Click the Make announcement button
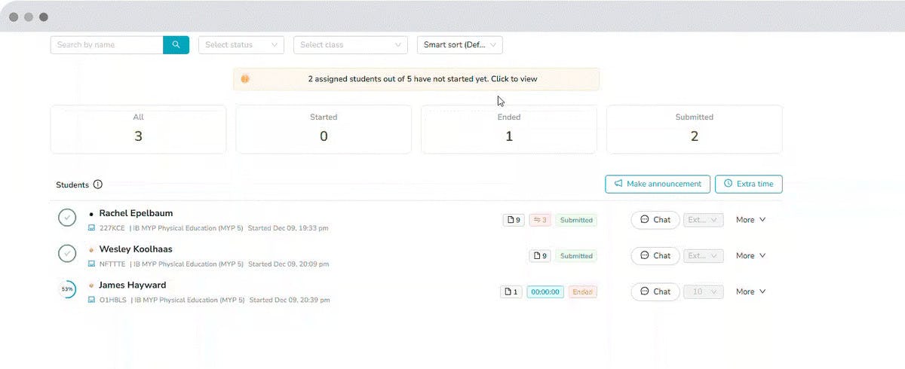This screenshot has height=369, width=905. pos(658,184)
